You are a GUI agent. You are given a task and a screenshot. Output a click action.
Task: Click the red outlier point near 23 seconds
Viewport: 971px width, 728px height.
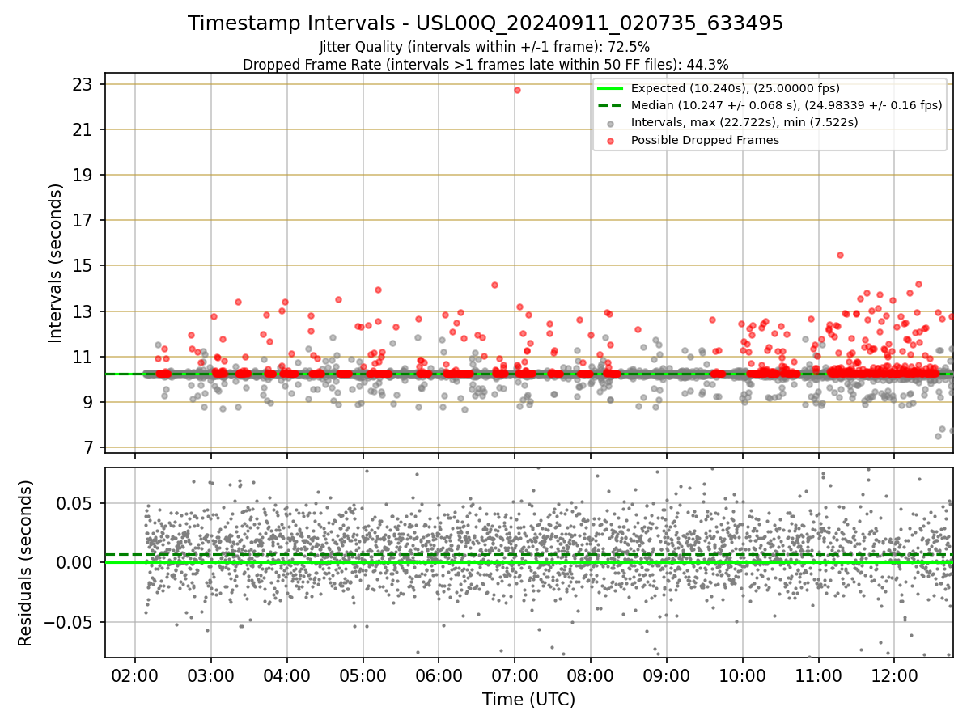(517, 90)
